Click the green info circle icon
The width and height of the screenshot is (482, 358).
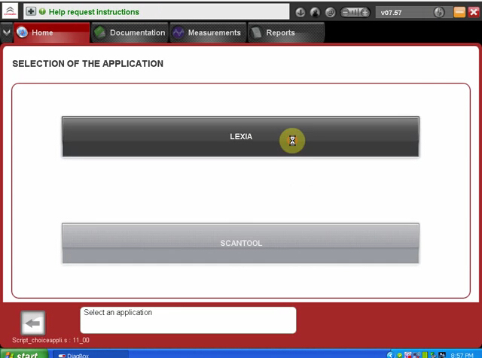click(x=42, y=12)
